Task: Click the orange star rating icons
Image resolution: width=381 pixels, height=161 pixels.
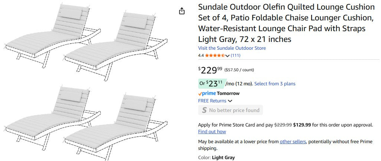Action: [x=215, y=56]
